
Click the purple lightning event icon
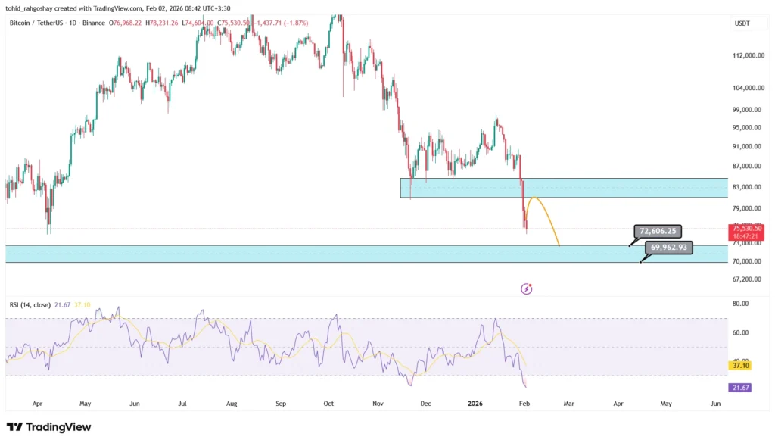coord(527,289)
